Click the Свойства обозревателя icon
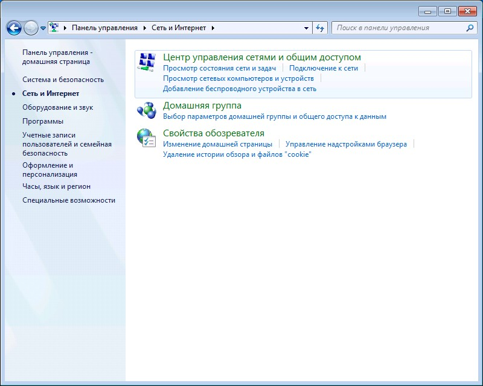 point(147,138)
